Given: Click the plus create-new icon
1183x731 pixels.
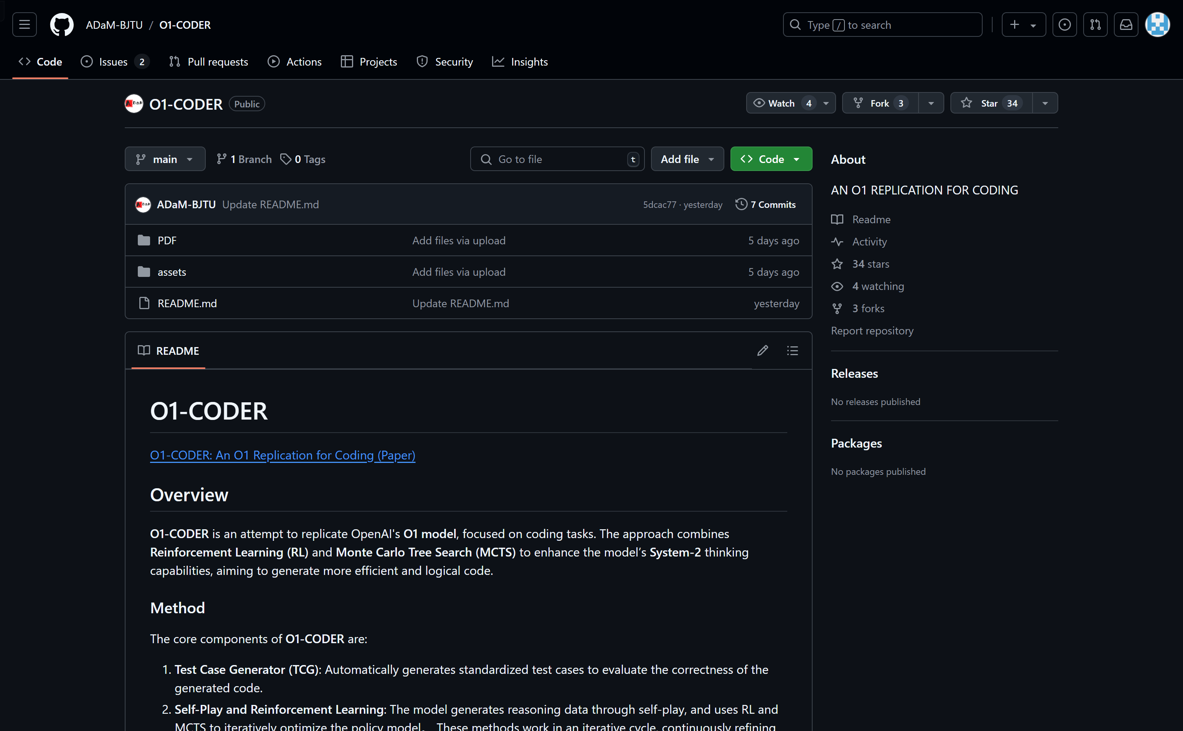Looking at the screenshot, I should point(1014,24).
